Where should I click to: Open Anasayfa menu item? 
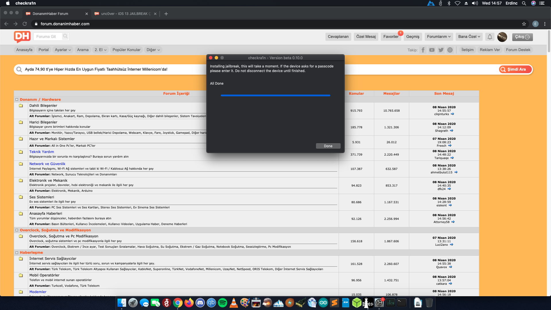[24, 50]
